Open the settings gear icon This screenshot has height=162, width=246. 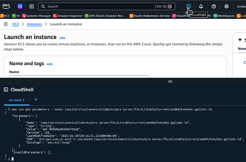click(x=226, y=7)
